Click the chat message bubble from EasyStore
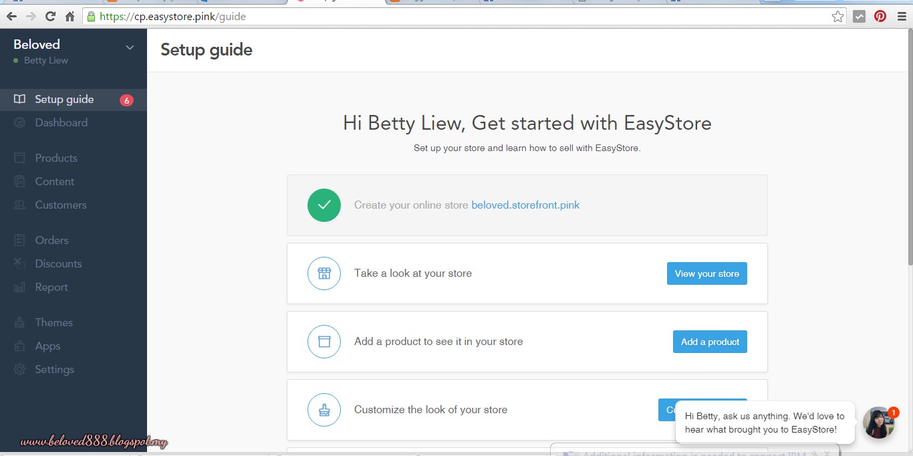 tap(765, 423)
